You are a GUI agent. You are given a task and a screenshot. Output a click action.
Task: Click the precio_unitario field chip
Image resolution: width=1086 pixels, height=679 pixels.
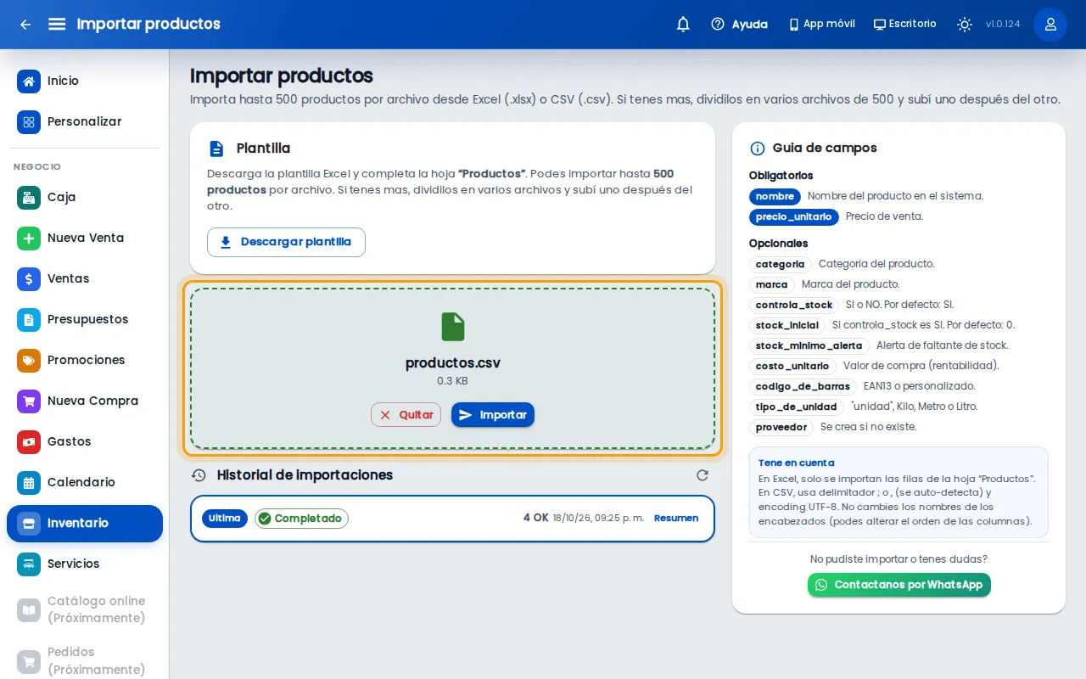793,217
